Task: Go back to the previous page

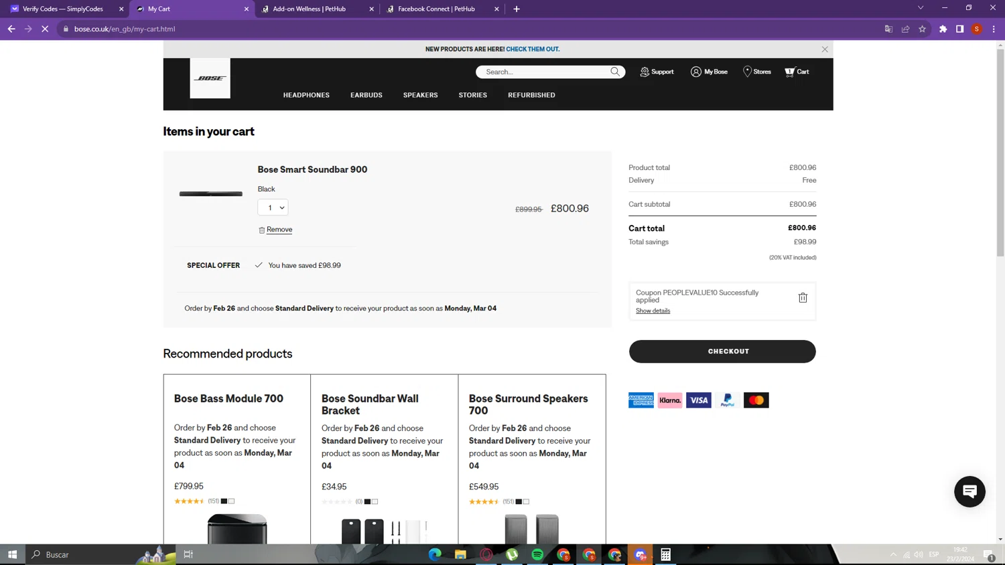Action: pyautogui.click(x=11, y=29)
